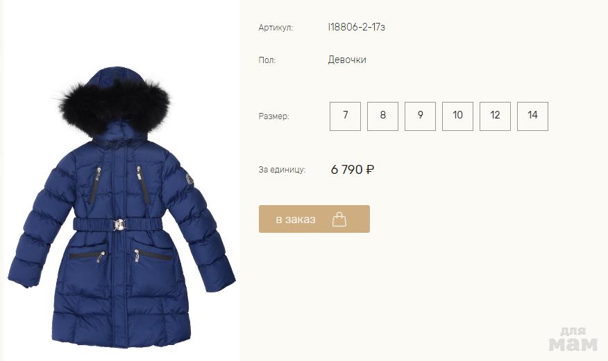Viewport: 608px width, 361px height.
Task: Click the 'Артикул:' label
Action: click(x=276, y=28)
